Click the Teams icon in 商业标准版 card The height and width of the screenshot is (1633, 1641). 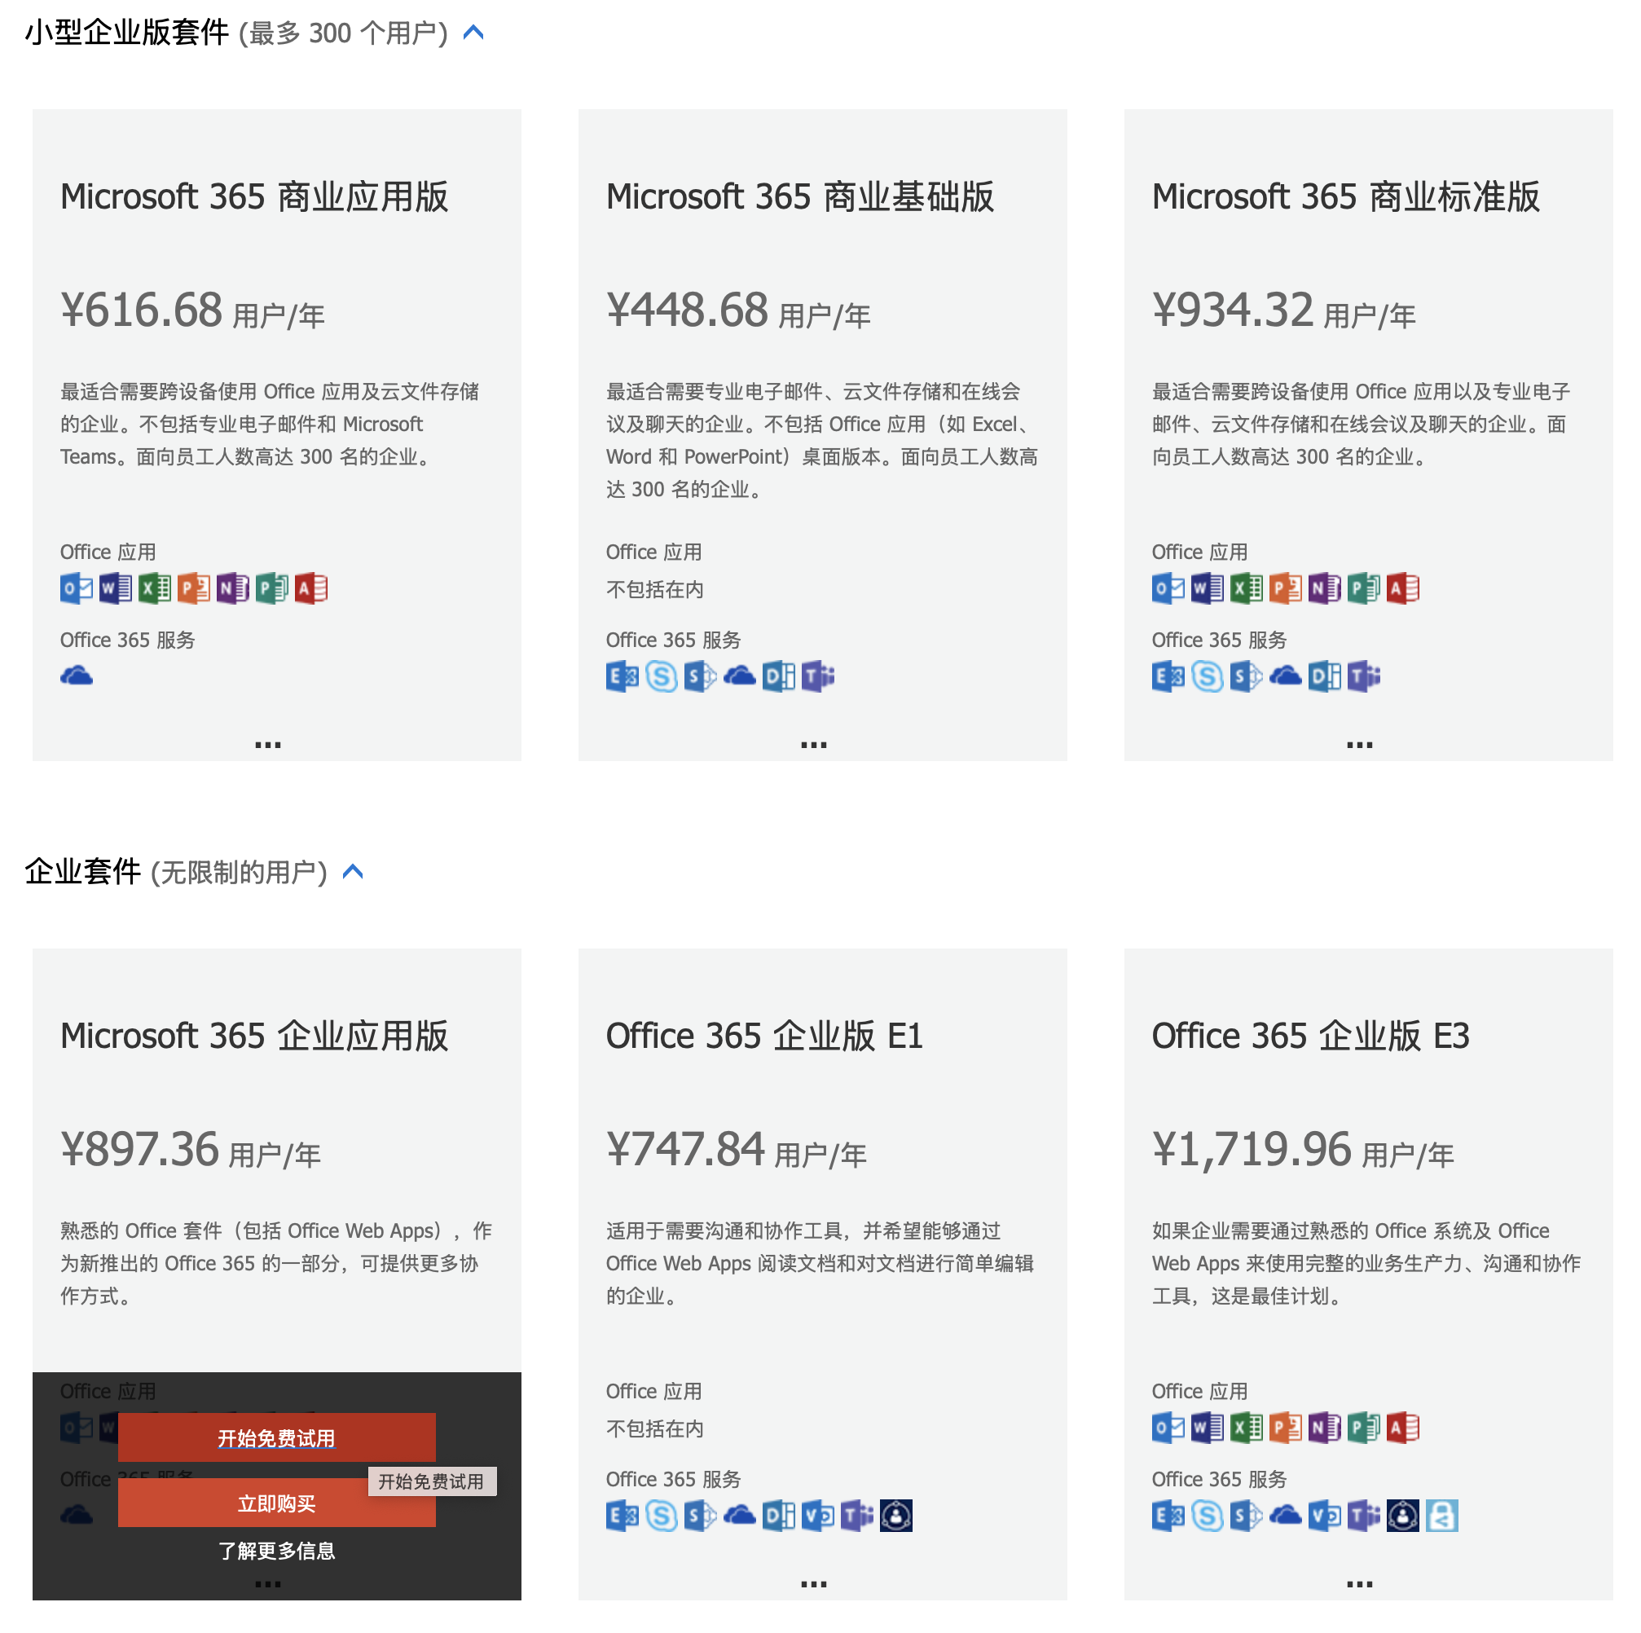[1363, 676]
